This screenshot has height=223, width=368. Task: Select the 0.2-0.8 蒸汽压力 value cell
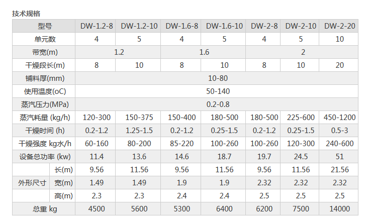pyautogui.click(x=218, y=104)
